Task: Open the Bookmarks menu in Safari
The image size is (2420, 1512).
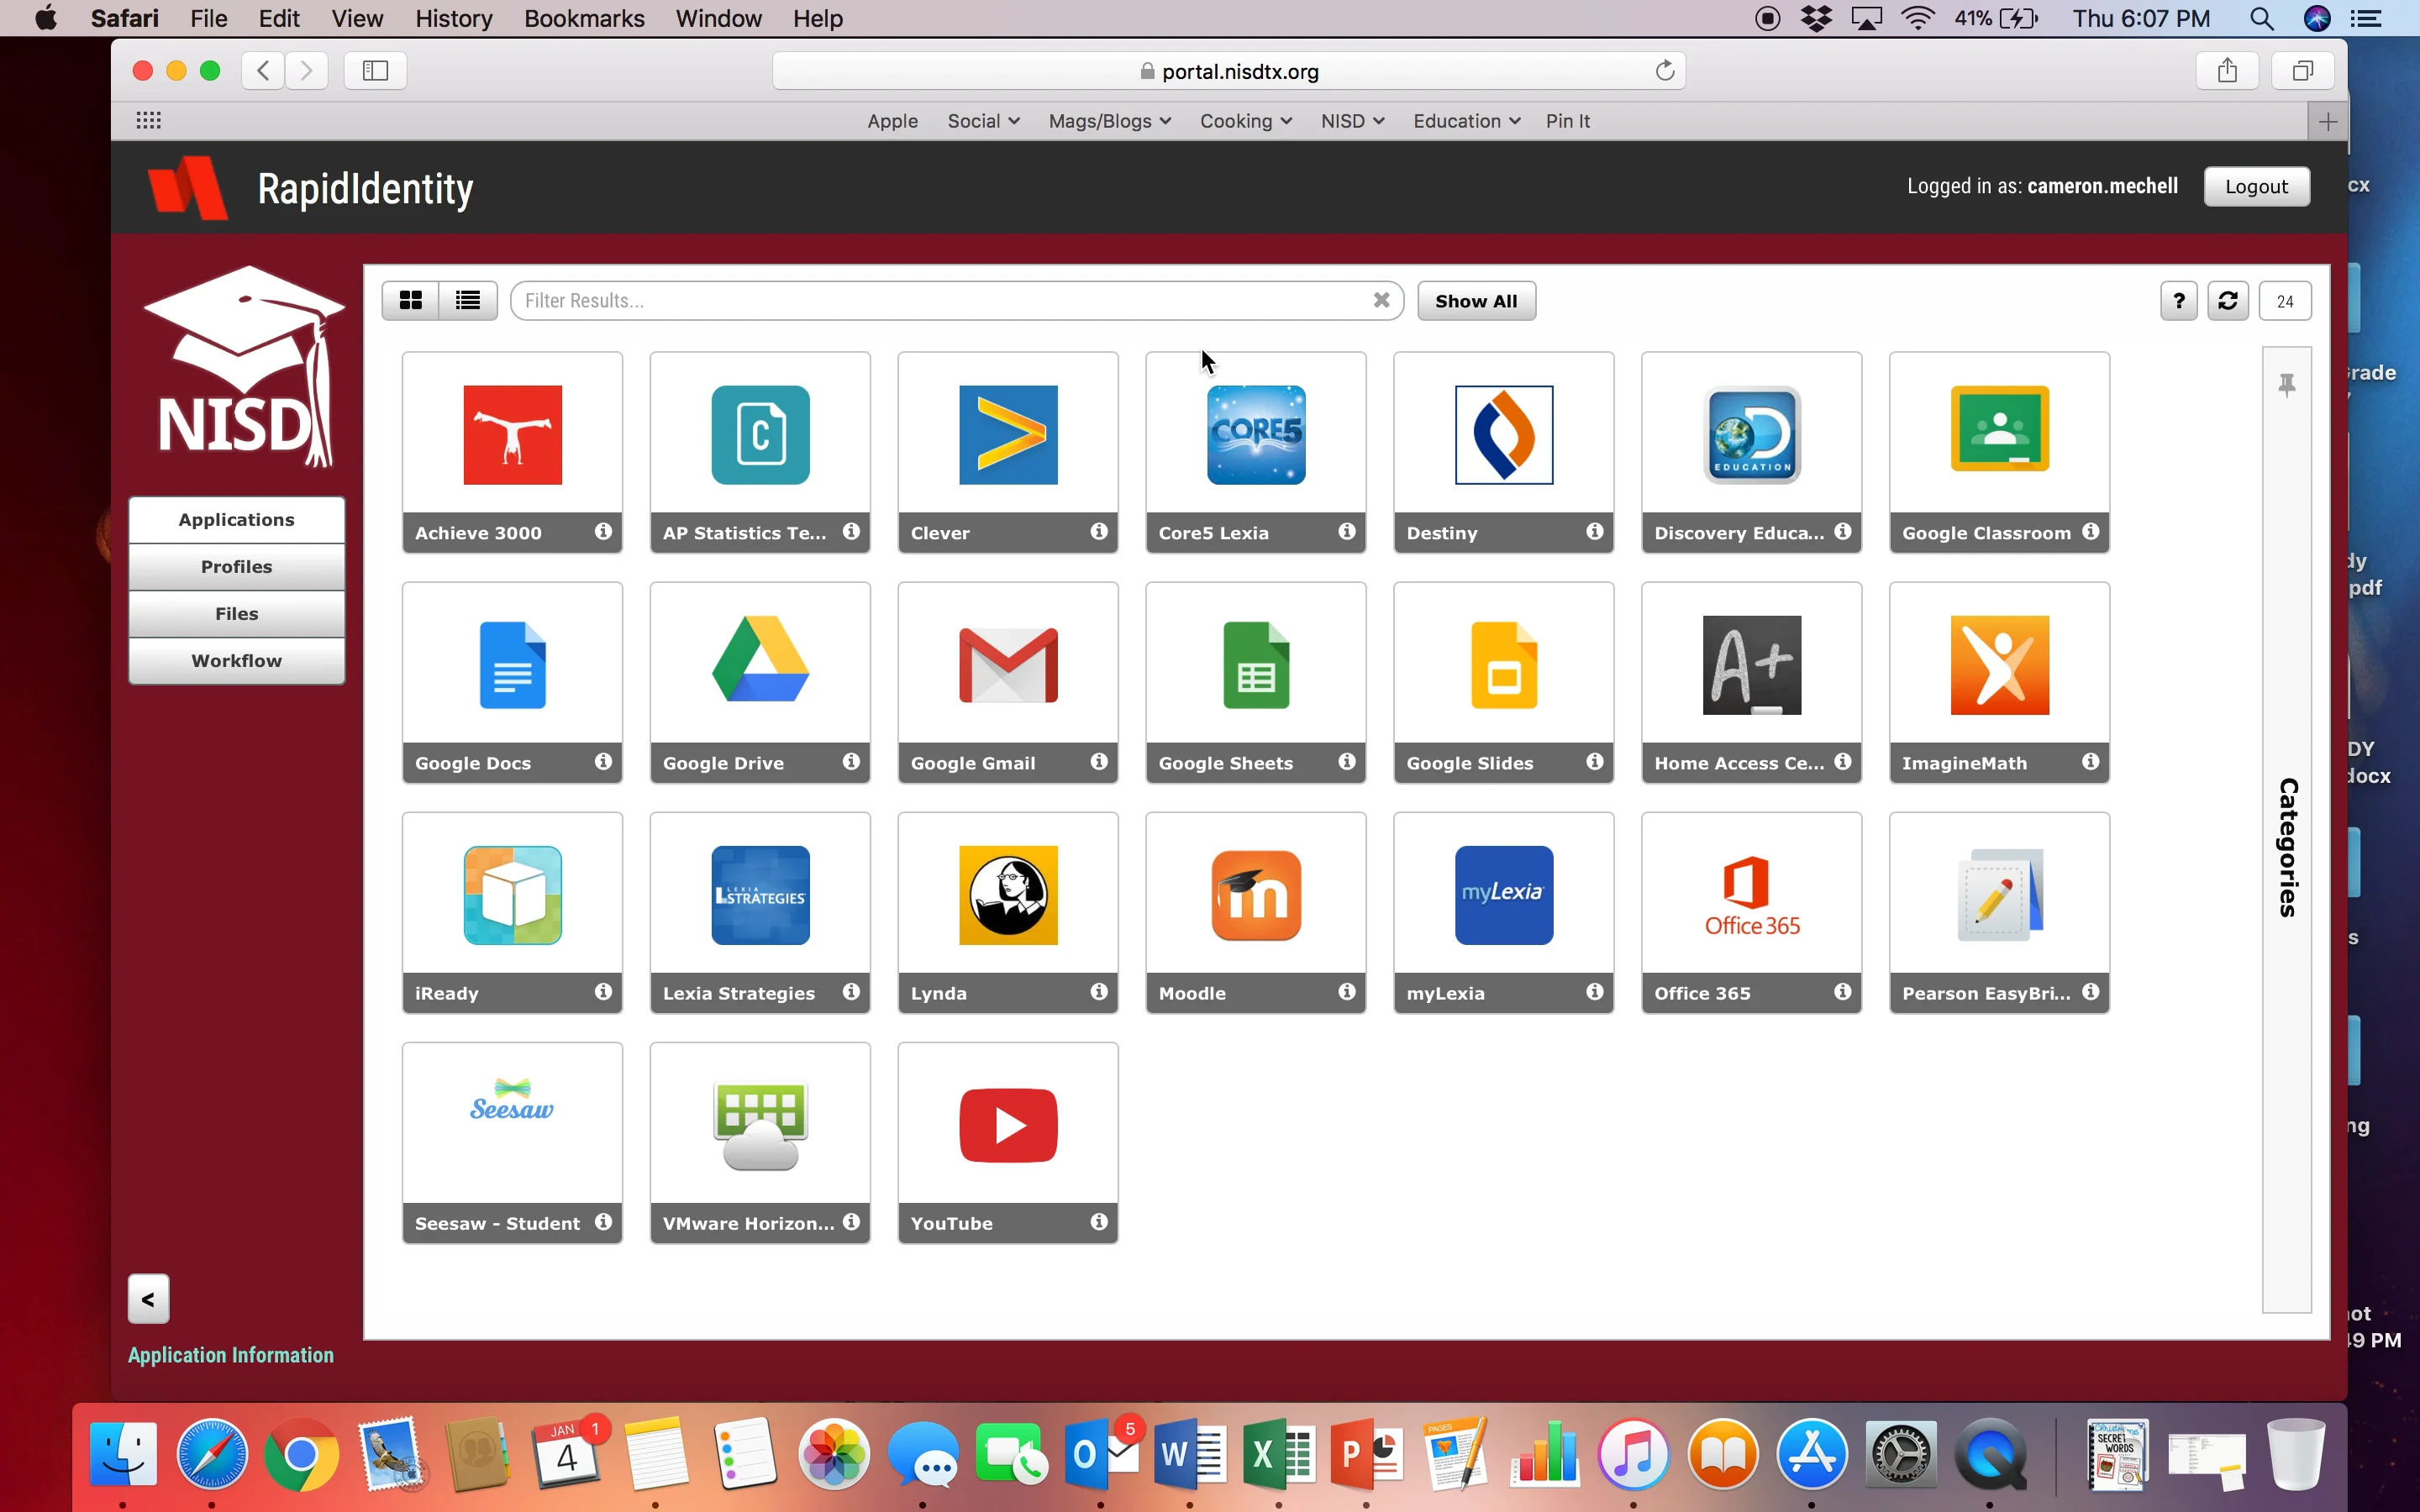Action: coord(583,18)
